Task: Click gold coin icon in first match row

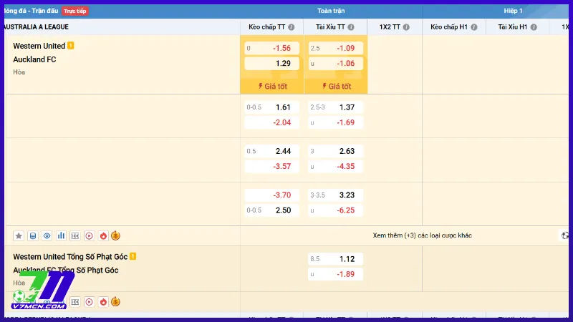Action: point(116,235)
